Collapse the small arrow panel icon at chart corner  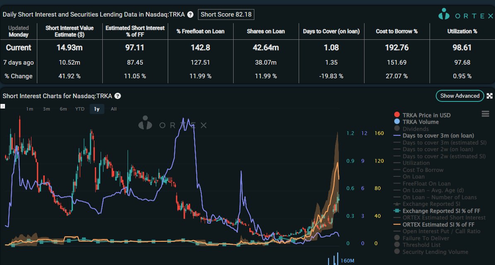coord(2,106)
